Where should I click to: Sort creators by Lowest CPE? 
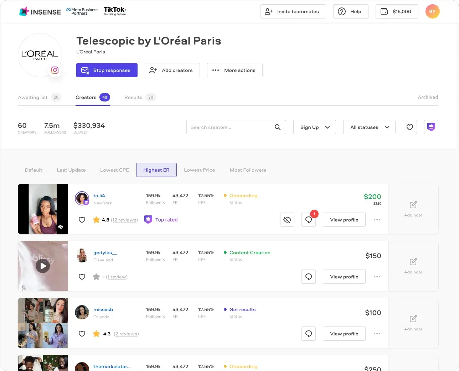pyautogui.click(x=114, y=170)
